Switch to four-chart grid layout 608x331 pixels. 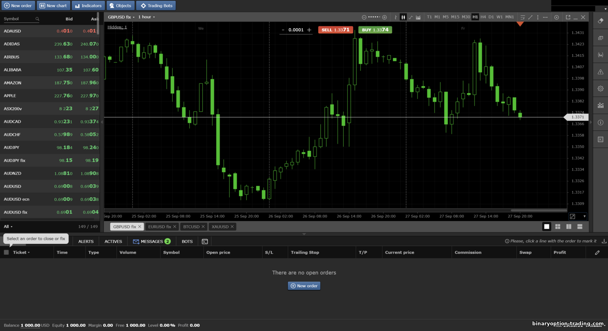[x=558, y=226]
